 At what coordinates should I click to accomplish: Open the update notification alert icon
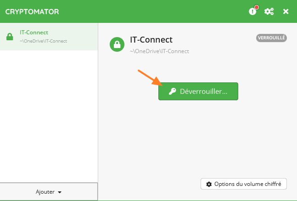pos(252,11)
